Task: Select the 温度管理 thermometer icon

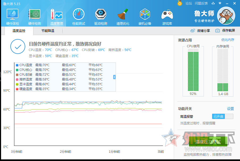Action: 57,14
